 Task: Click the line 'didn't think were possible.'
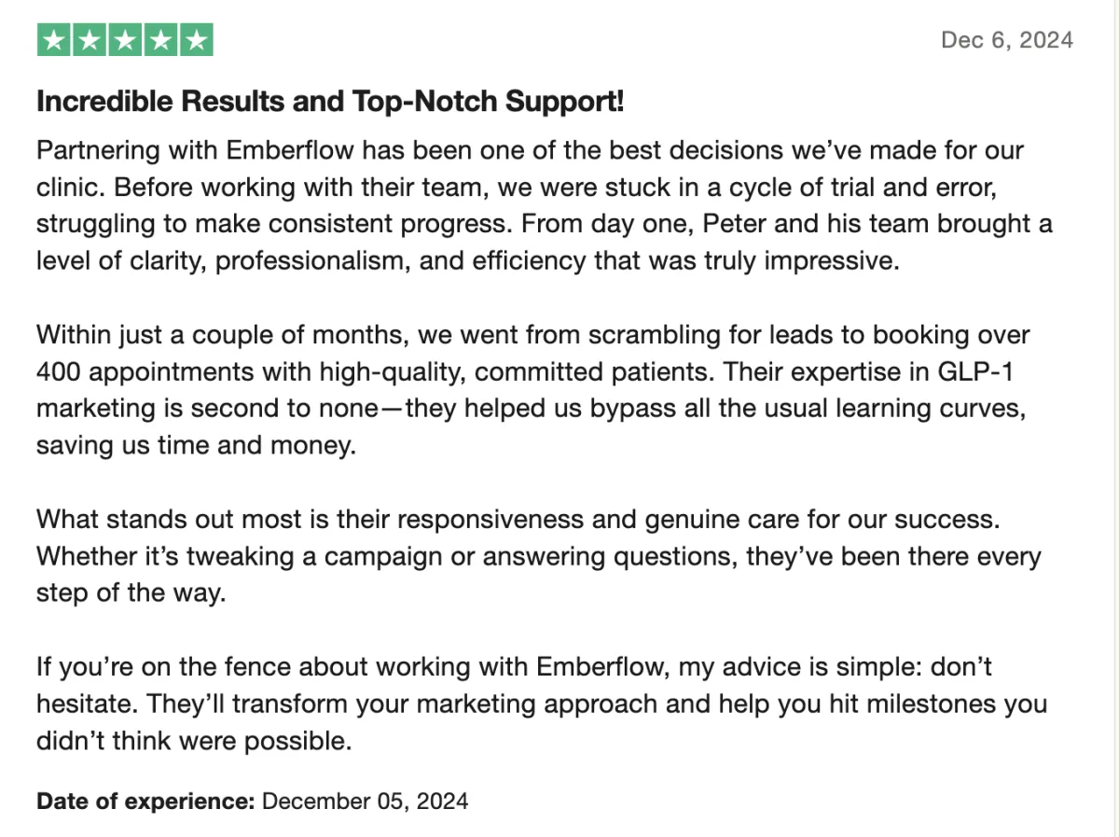194,741
